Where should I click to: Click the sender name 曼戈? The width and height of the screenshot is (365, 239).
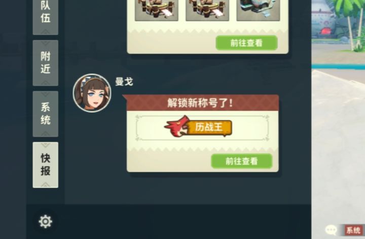[x=124, y=82]
